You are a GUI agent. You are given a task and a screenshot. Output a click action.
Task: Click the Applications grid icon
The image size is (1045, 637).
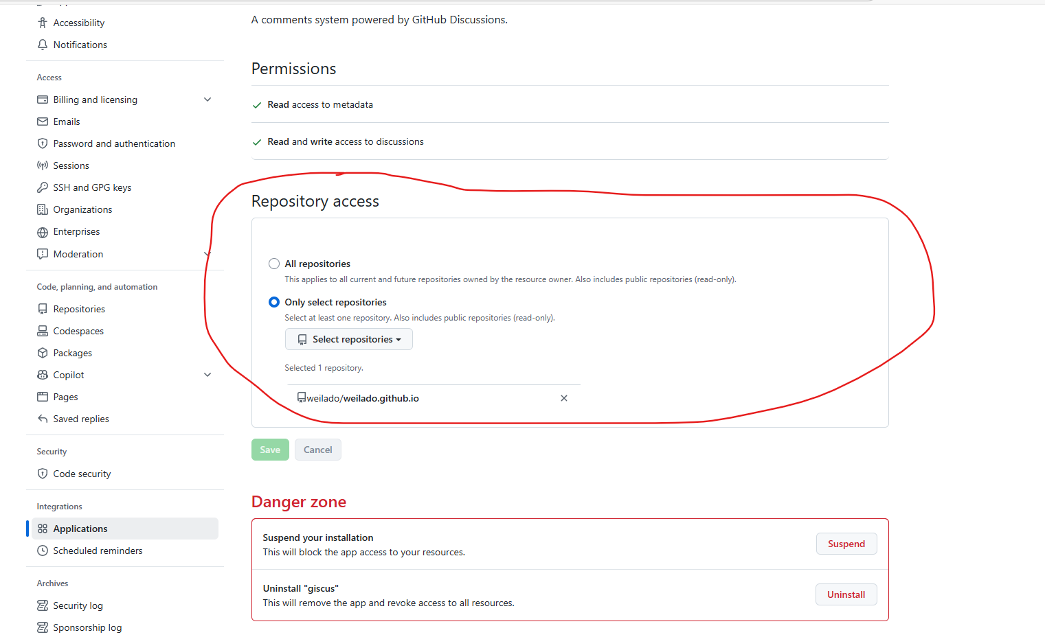click(x=43, y=529)
